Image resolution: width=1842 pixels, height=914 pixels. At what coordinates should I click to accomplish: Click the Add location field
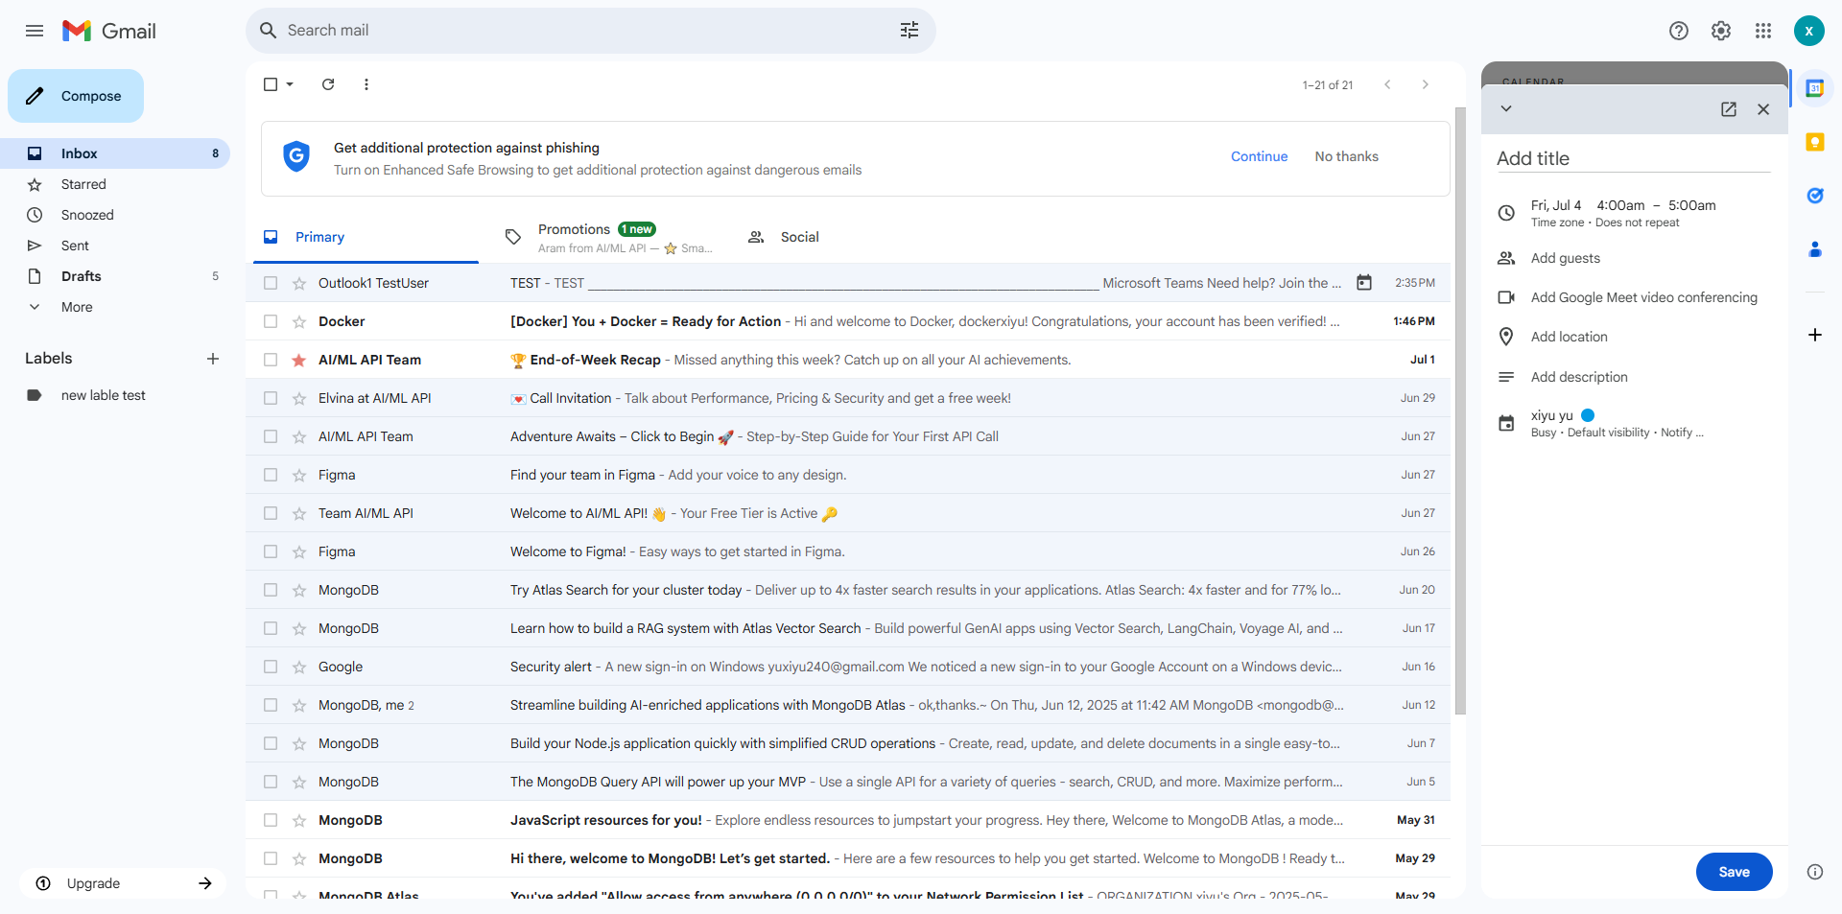coord(1569,337)
